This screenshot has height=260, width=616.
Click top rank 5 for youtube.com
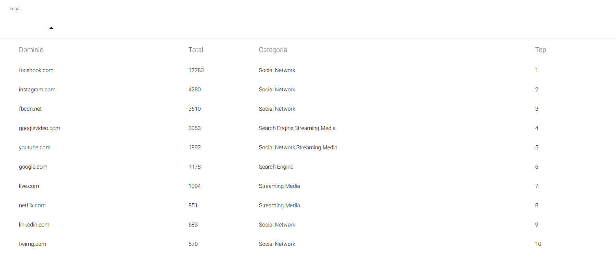(537, 147)
